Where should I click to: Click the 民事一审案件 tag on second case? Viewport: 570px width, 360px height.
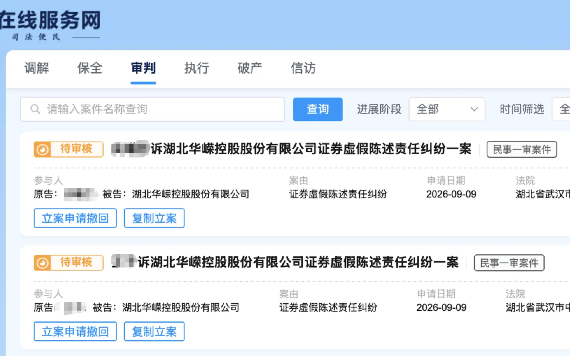[509, 263]
